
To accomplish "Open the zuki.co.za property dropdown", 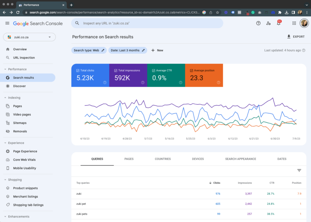I will pos(29,37).
